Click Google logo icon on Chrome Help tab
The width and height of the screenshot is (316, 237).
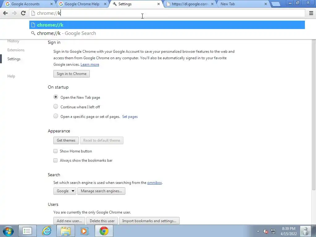(x=61, y=4)
